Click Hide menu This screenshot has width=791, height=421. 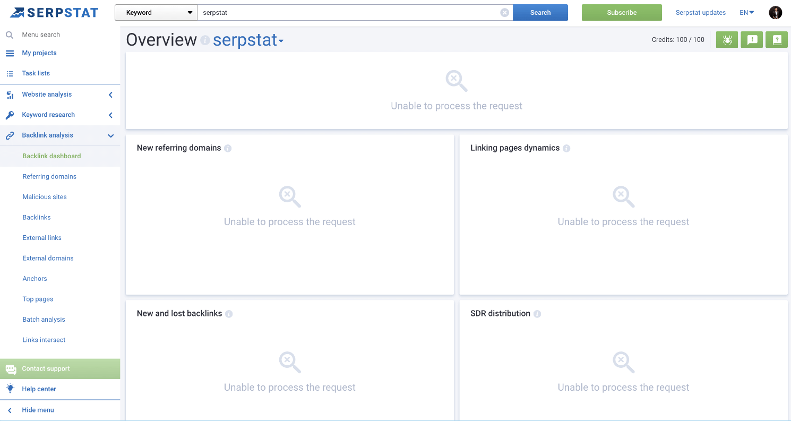(x=38, y=410)
